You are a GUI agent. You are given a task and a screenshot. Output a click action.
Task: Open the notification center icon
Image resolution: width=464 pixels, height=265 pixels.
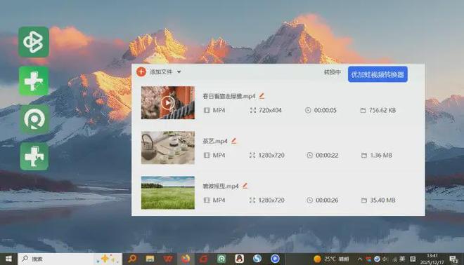pyautogui.click(x=453, y=259)
